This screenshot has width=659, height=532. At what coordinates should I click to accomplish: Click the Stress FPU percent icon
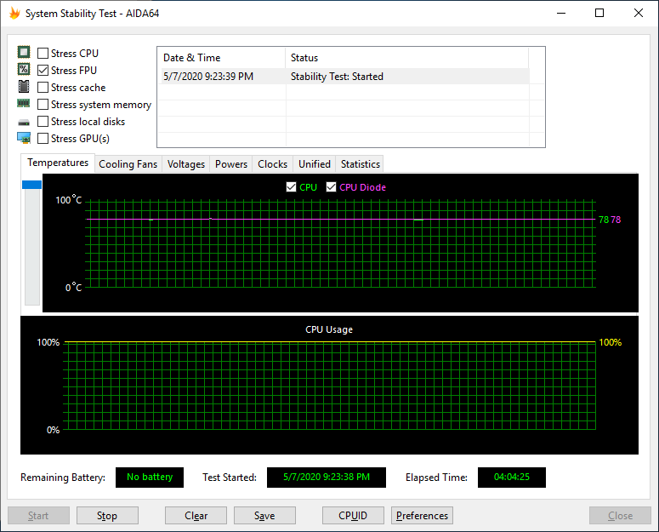[24, 69]
